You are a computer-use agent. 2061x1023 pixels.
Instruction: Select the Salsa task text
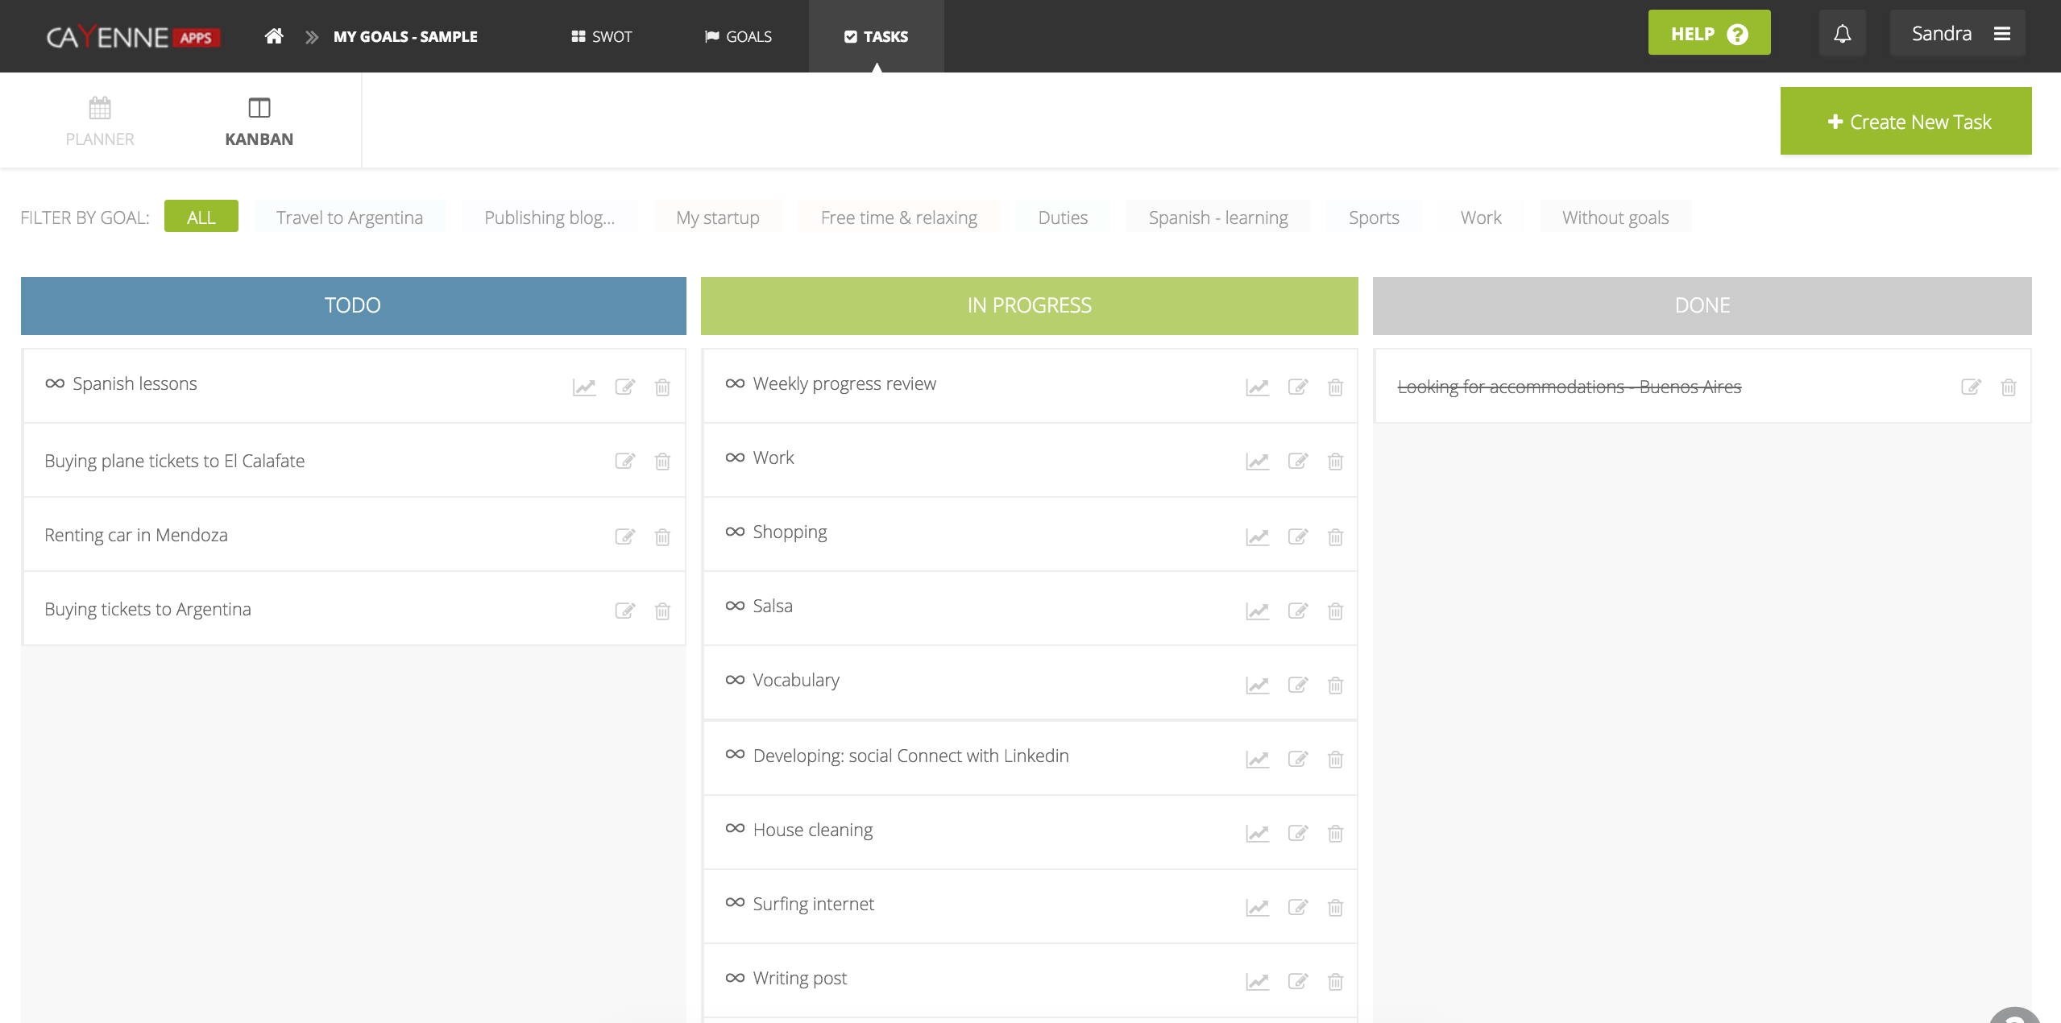pyautogui.click(x=773, y=606)
